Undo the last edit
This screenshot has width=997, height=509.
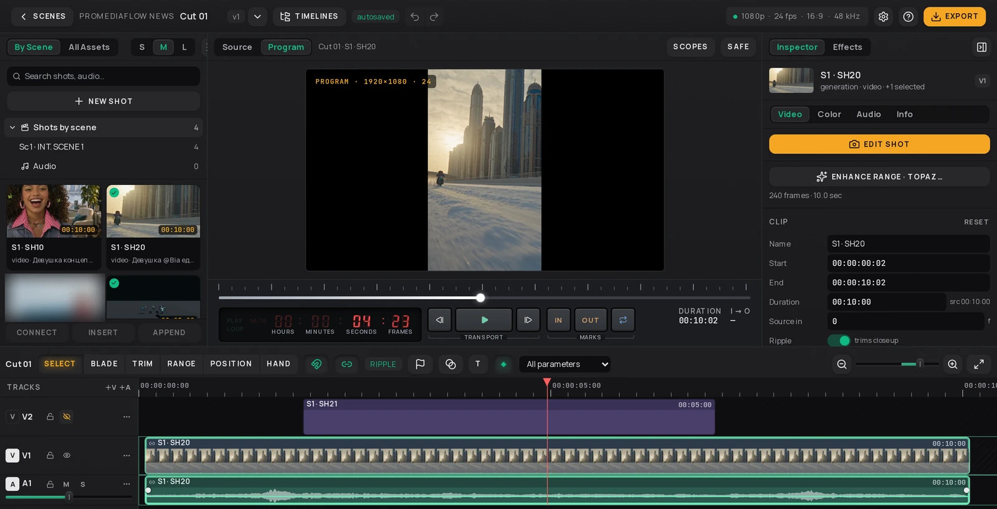click(x=415, y=17)
